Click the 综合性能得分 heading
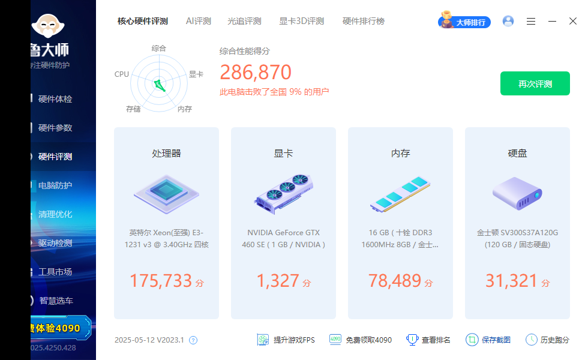The width and height of the screenshot is (588, 360). (245, 52)
